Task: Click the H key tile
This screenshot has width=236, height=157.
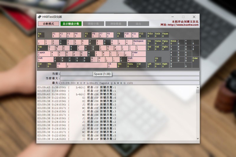Action: coord(91,54)
